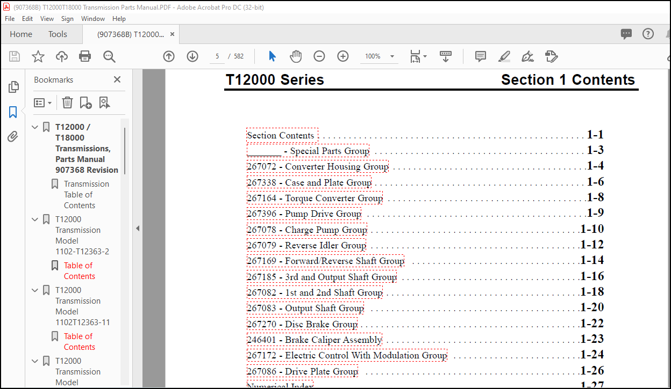Switch to Tools tab
Image resolution: width=671 pixels, height=389 pixels.
58,34
